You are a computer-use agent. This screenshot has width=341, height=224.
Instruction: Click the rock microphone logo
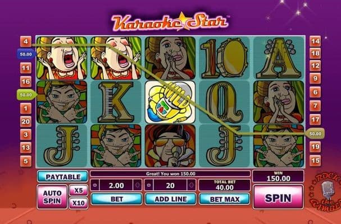click(x=325, y=190)
